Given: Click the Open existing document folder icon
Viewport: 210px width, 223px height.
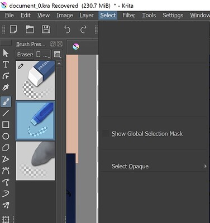Looking at the screenshot, I should tap(30, 30).
